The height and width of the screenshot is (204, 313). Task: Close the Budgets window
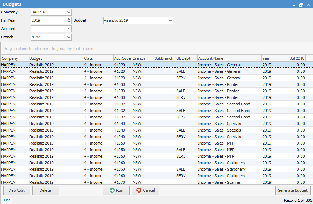point(308,5)
